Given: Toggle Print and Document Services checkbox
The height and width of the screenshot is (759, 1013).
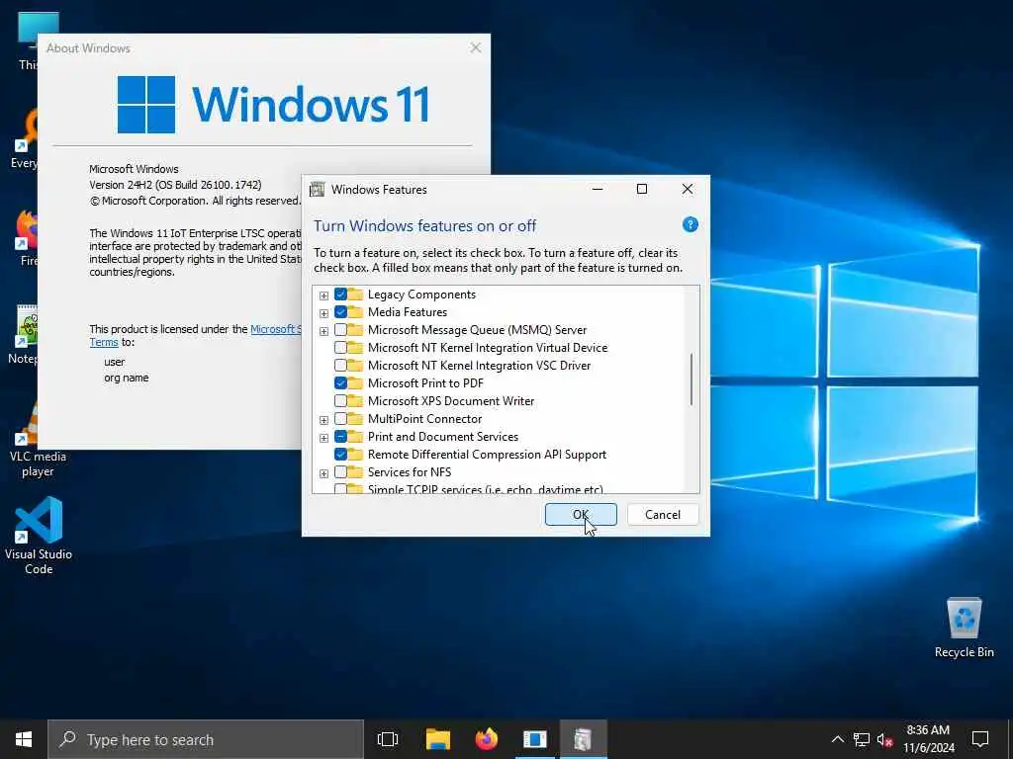Looking at the screenshot, I should tap(340, 436).
